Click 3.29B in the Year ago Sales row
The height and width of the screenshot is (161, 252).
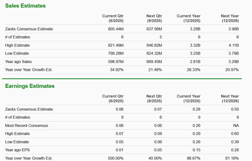click(234, 62)
